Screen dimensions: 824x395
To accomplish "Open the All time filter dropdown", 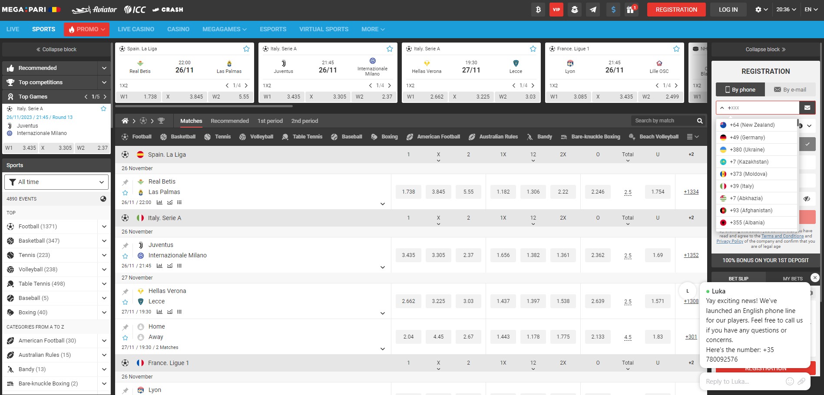I will pos(56,182).
